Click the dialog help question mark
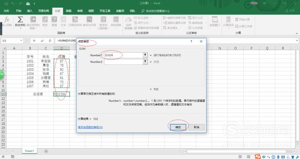 (x=191, y=41)
